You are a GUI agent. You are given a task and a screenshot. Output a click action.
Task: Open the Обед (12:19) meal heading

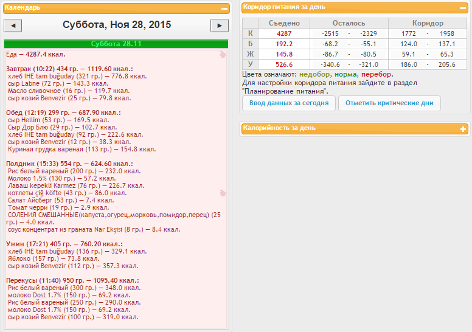[63, 112]
